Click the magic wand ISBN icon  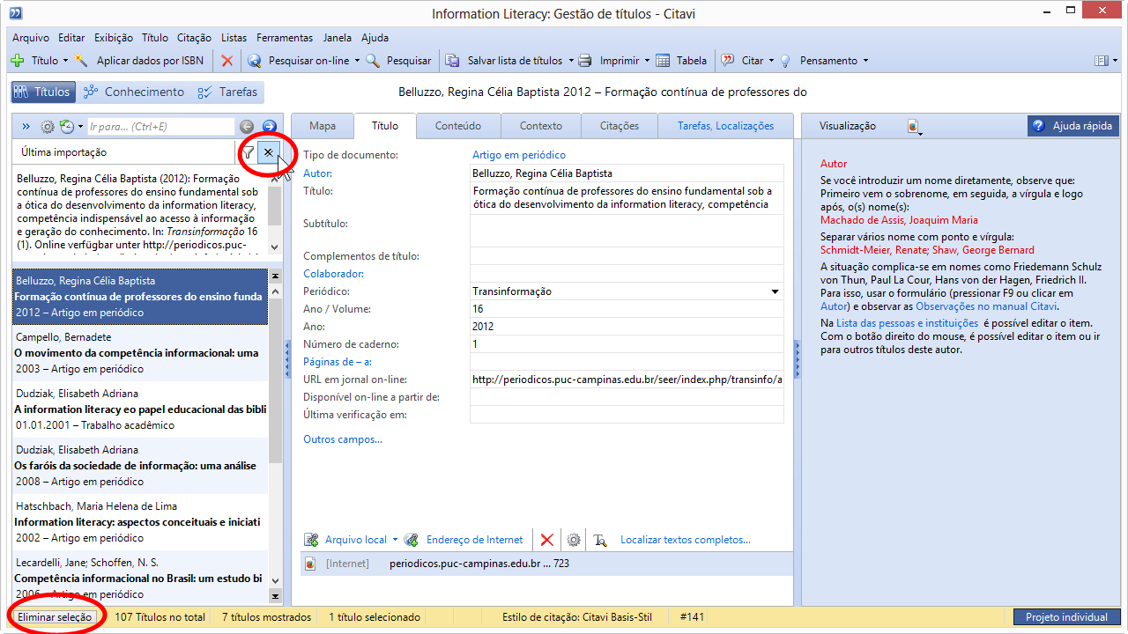pyautogui.click(x=82, y=61)
